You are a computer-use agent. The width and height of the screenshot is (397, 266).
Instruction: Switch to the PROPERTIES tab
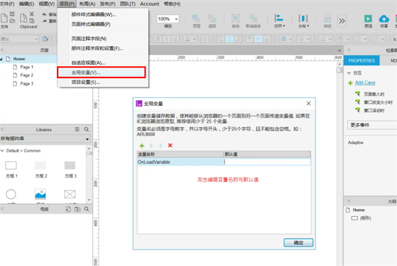point(362,60)
